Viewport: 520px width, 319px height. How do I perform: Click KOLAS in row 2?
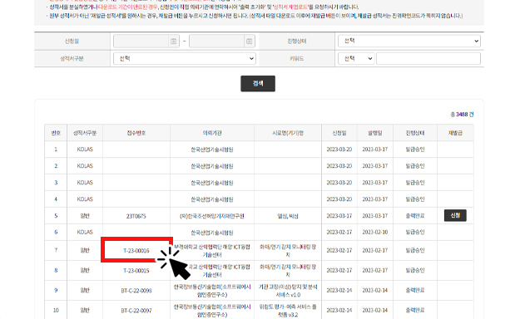click(85, 166)
